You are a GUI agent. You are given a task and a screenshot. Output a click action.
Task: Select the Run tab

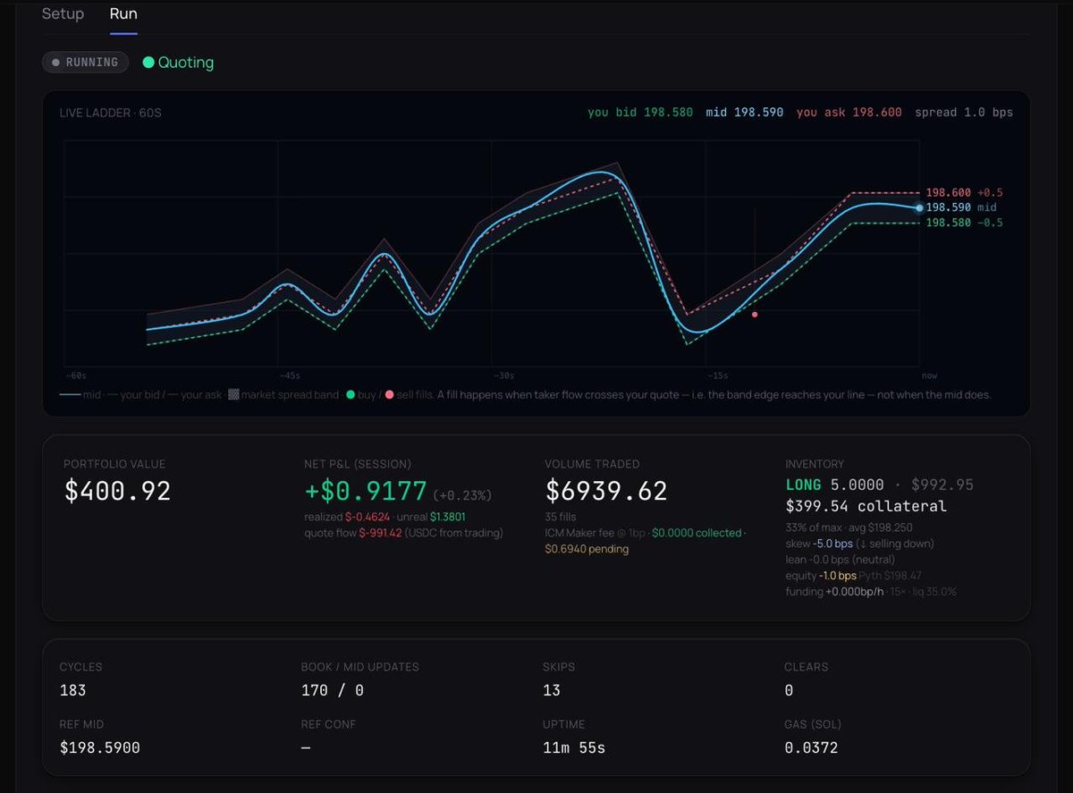point(123,13)
